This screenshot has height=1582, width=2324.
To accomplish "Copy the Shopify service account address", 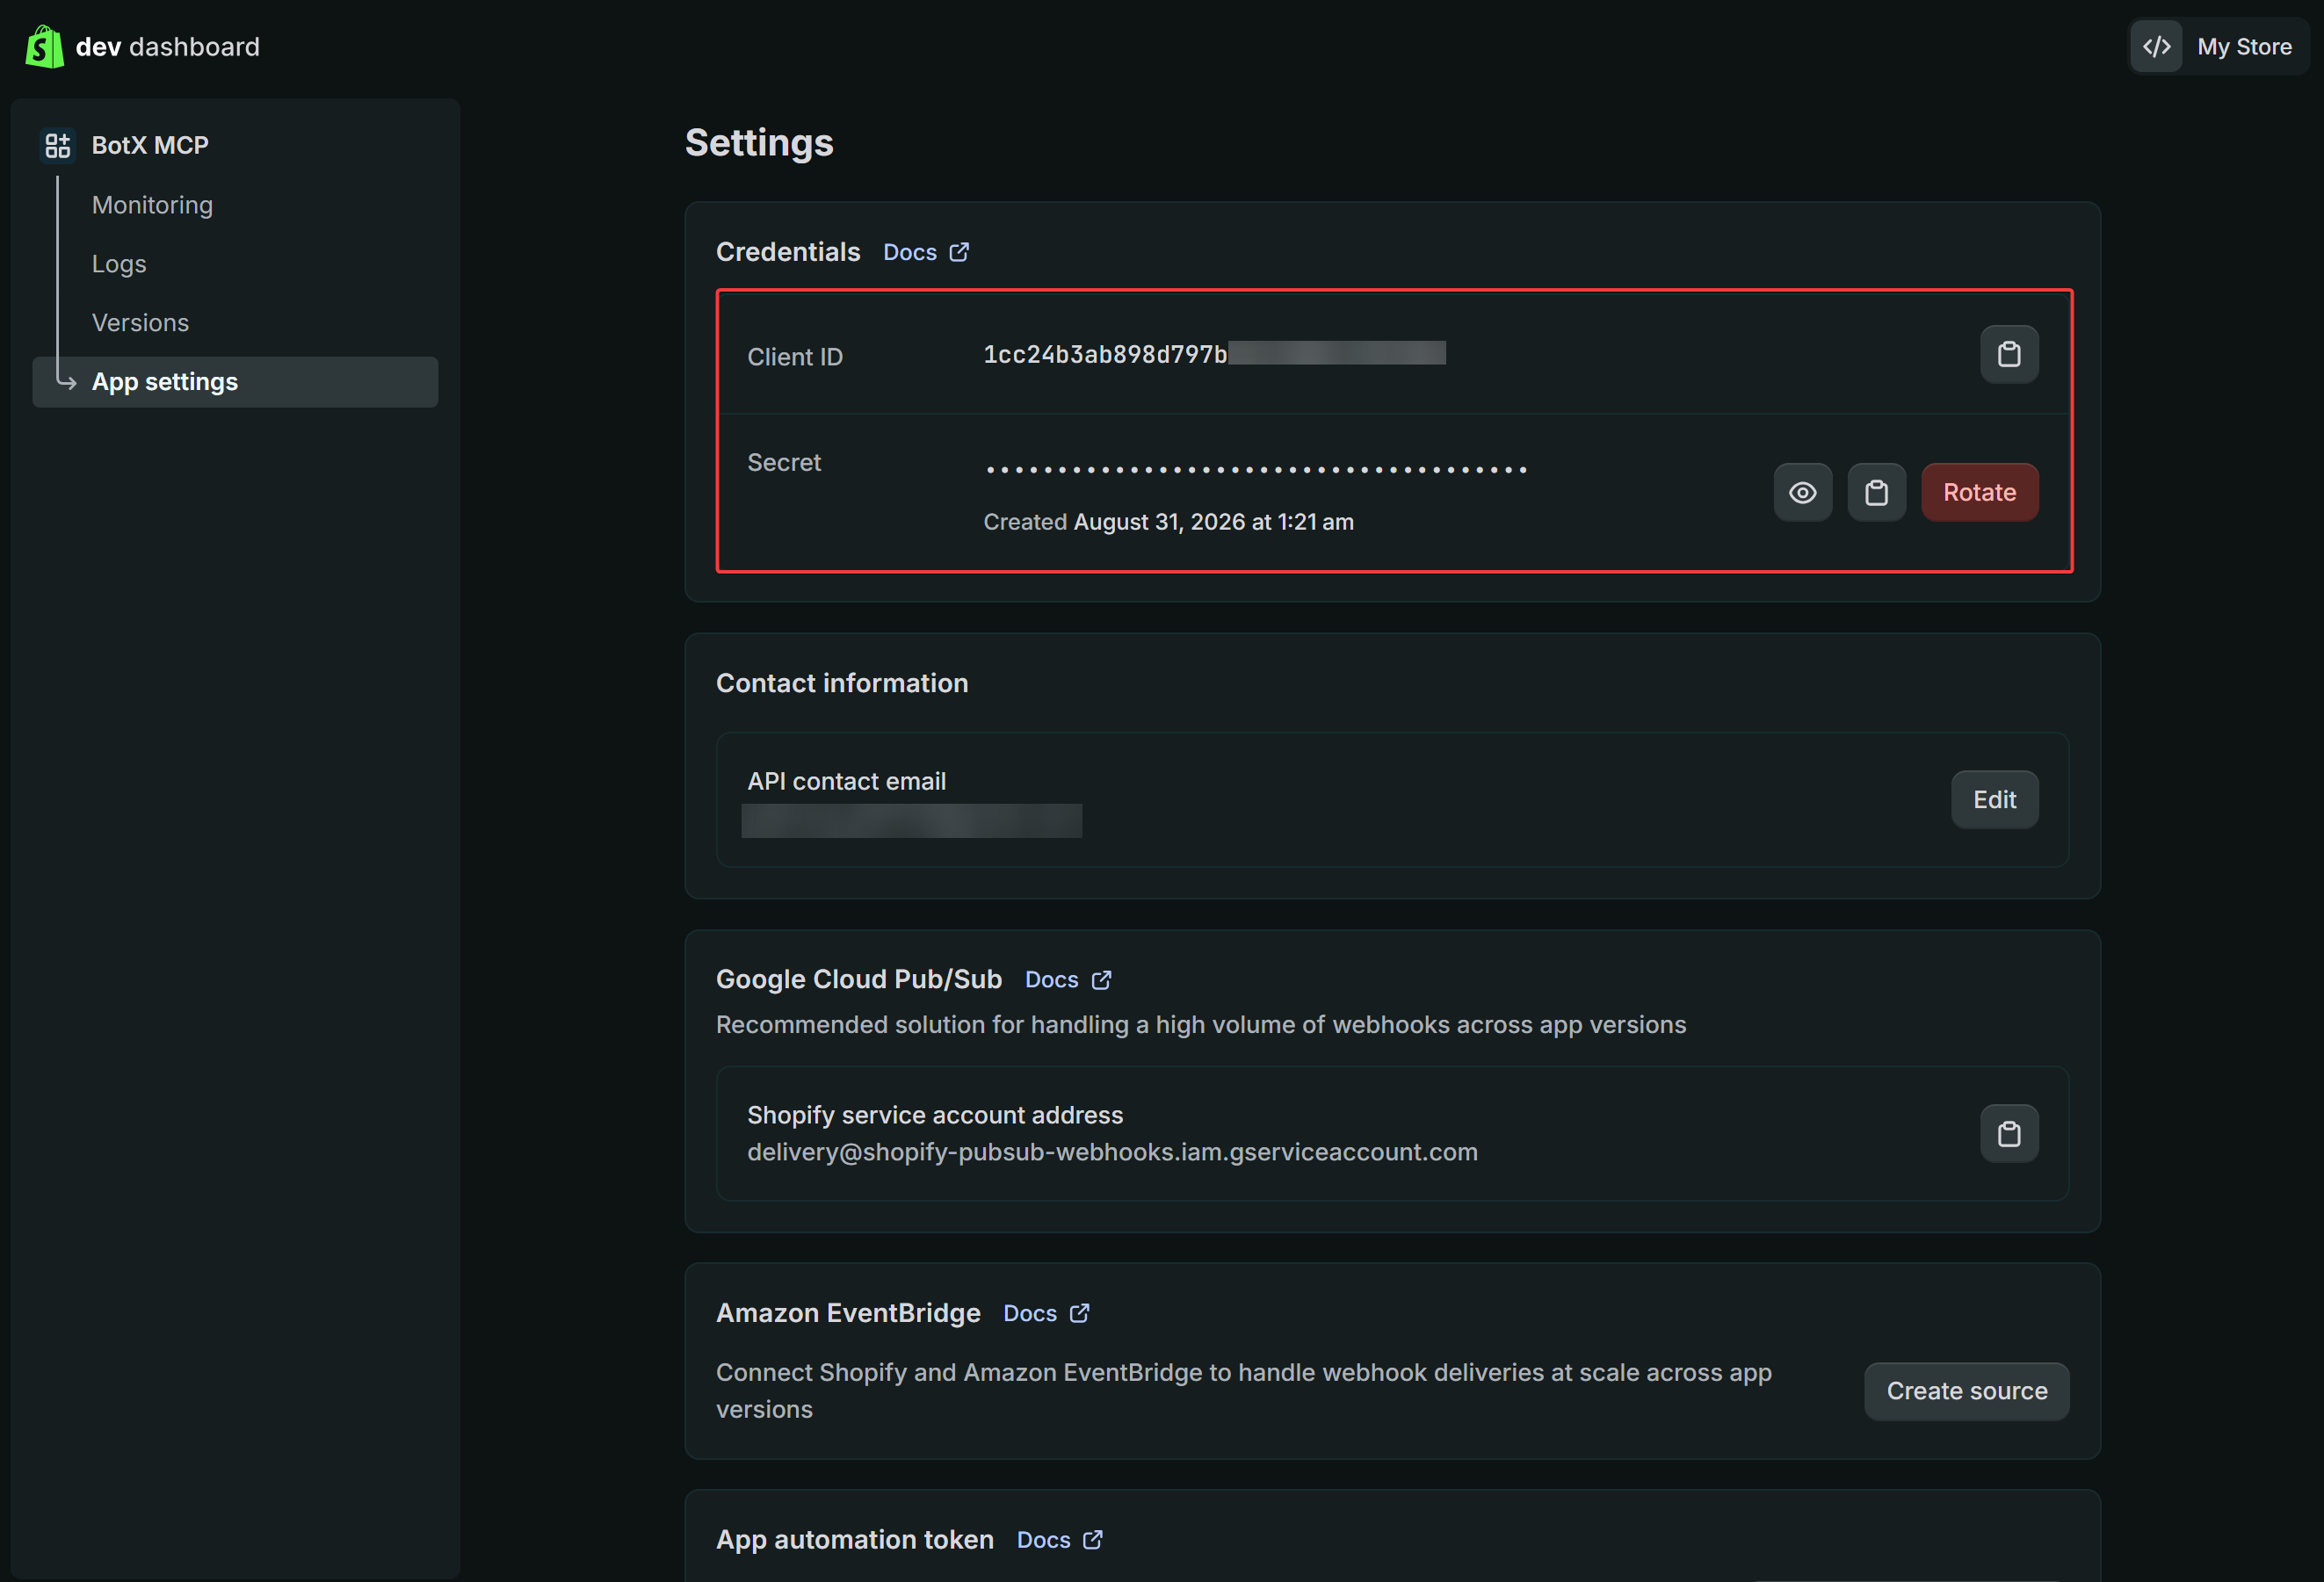I will coord(2009,1134).
